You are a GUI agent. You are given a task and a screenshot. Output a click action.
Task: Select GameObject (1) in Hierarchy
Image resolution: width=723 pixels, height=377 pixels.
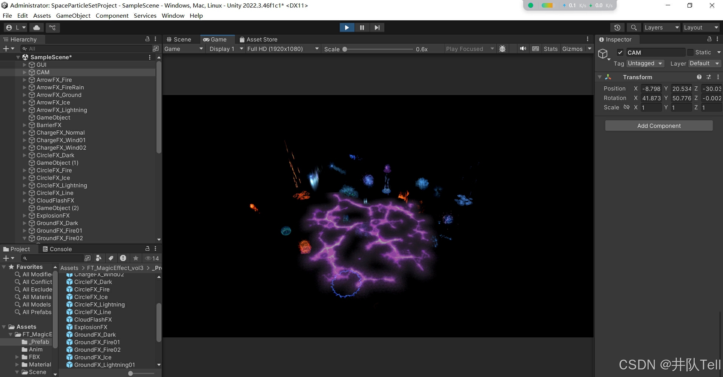57,163
